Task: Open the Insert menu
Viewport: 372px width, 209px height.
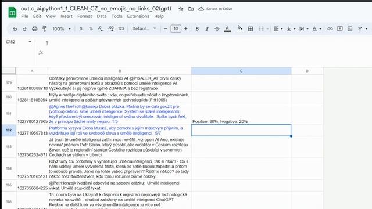Action: 66,16
